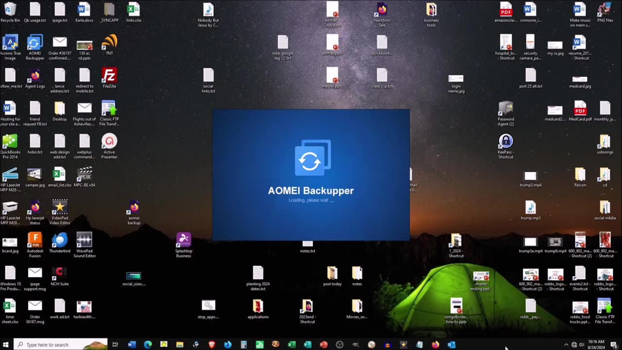Open Outlook from the taskbar

point(451,345)
